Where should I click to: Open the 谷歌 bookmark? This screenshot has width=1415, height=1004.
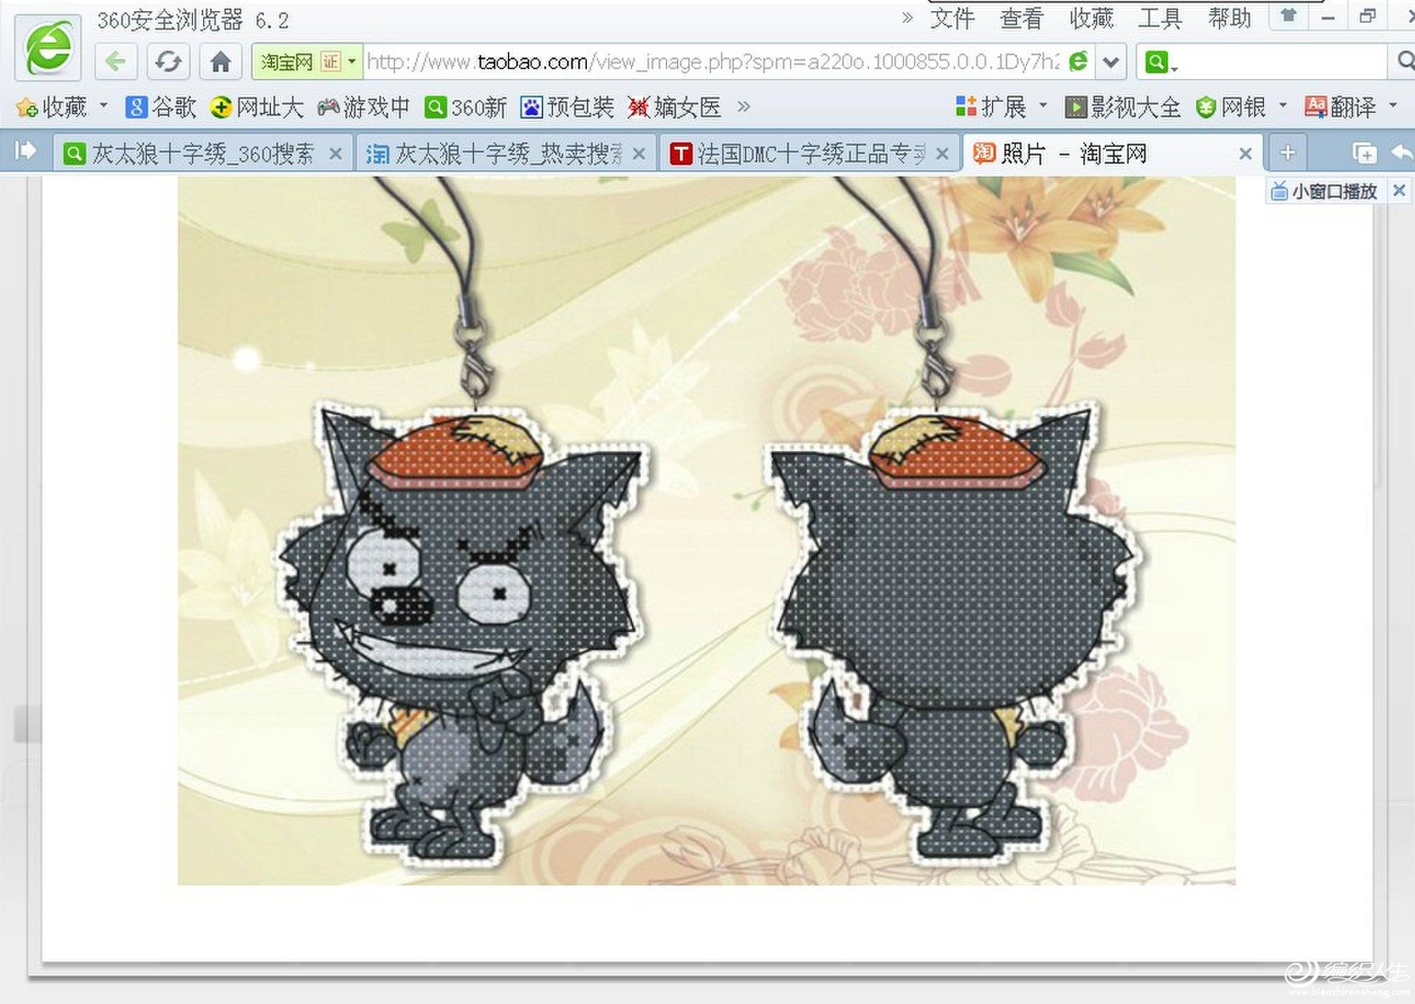click(161, 107)
